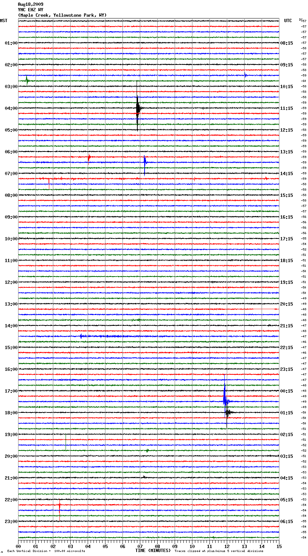Click the small blue blip on 02:30 trace
The width and height of the screenshot is (308, 556).
245,75
